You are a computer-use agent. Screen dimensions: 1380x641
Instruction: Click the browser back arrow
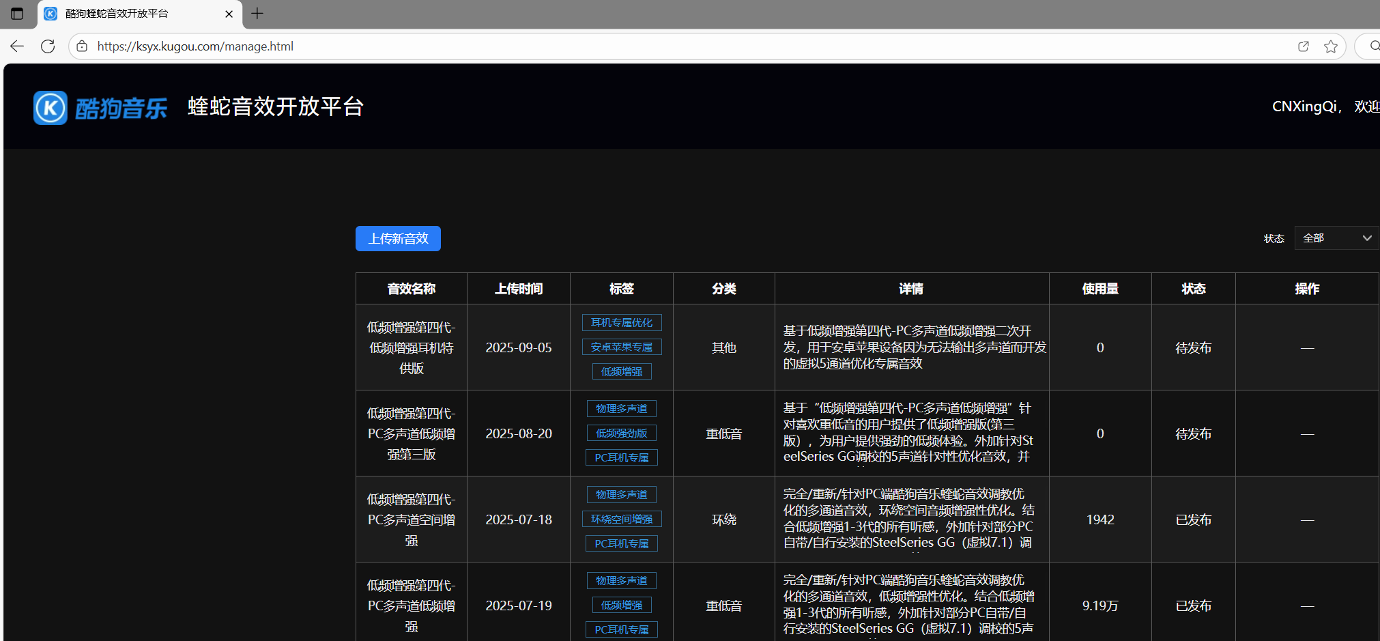coord(17,46)
